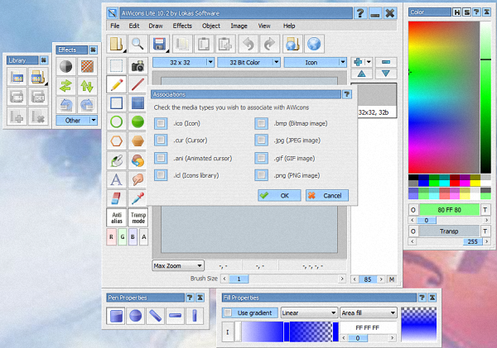The width and height of the screenshot is (497, 348).
Task: Check the .gif (GIF image) checkbox
Action: click(261, 158)
